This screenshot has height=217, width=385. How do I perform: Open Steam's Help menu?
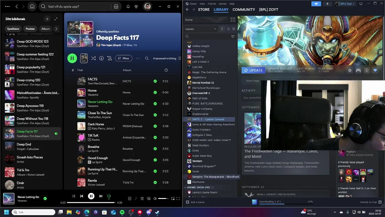pyautogui.click(x=232, y=4)
